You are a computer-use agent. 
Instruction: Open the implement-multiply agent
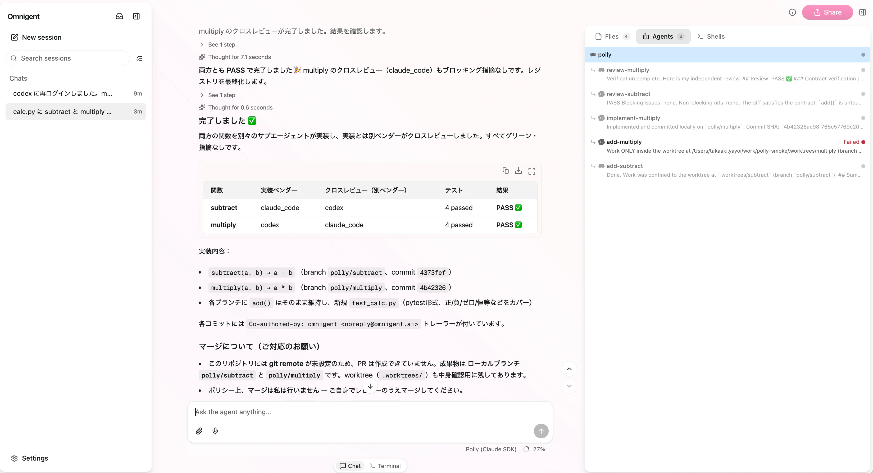click(x=727, y=122)
